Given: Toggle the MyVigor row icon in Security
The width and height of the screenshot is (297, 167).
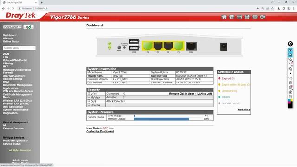Looking at the screenshot, I should coord(89,97).
